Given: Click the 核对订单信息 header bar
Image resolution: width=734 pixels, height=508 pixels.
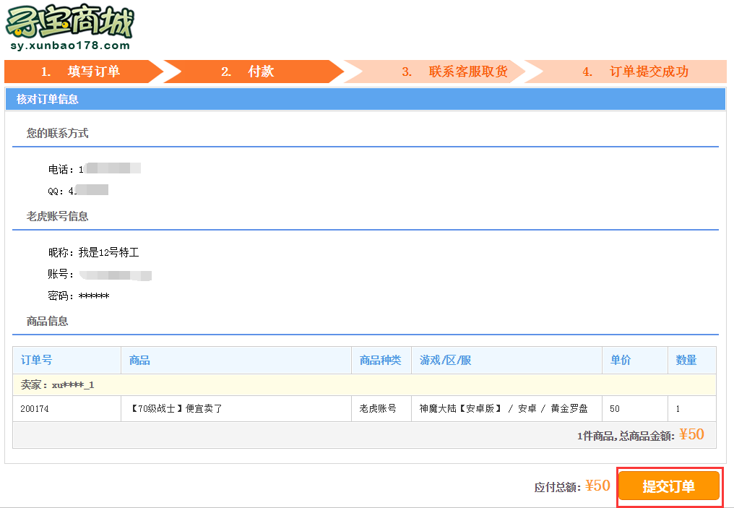Looking at the screenshot, I should 365,100.
